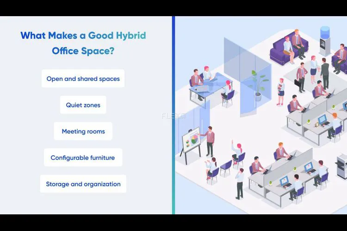Select the "Storage and organization" box
This screenshot has height=231, width=347.
coord(83,184)
